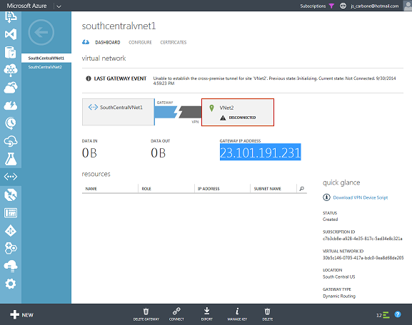Click the user avatar picture in header
Image resolution: width=412 pixels, height=325 pixels.
pyautogui.click(x=408, y=5)
